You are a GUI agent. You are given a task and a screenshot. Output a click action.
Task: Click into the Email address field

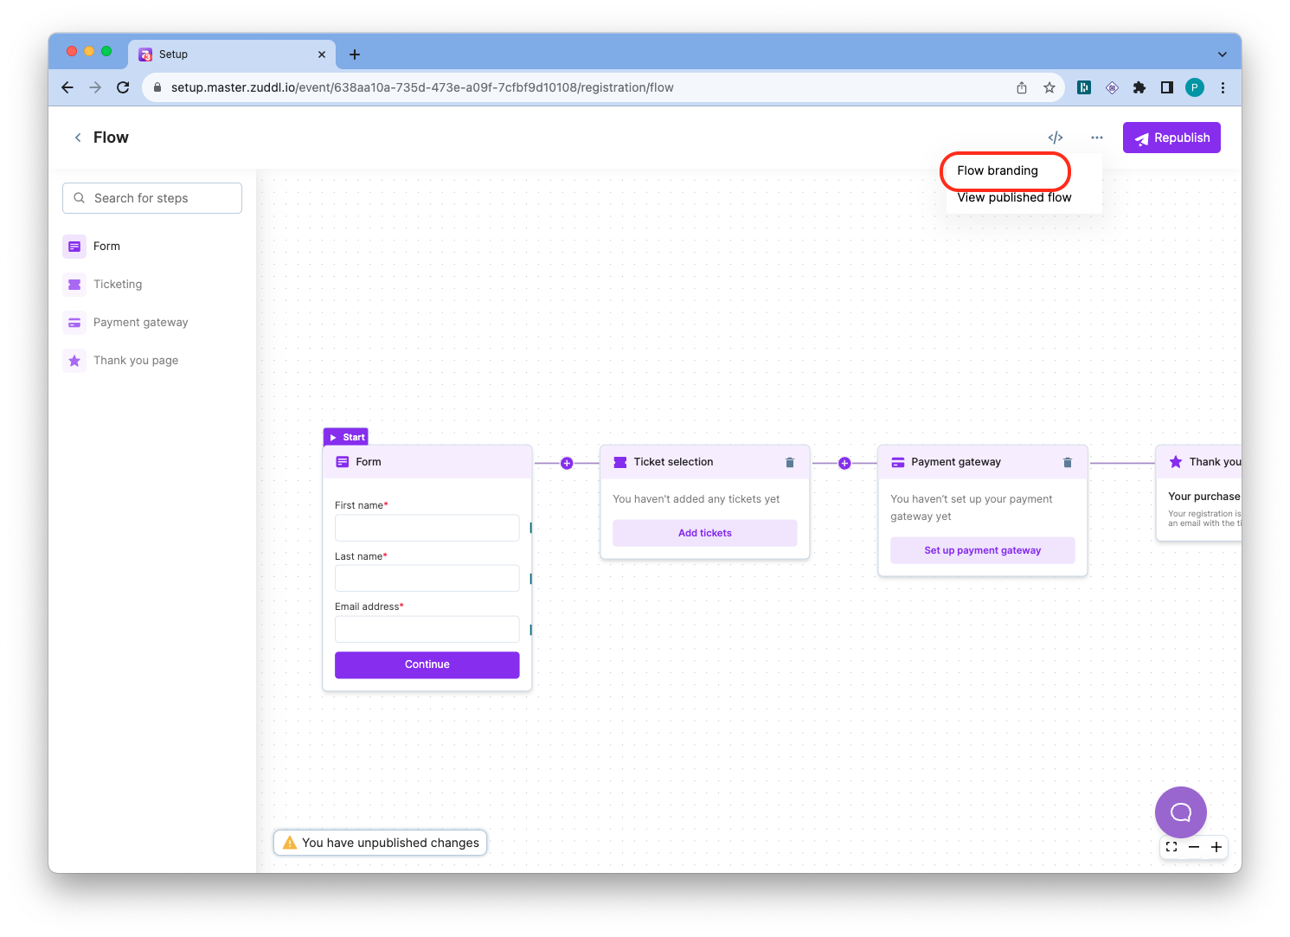pos(427,629)
